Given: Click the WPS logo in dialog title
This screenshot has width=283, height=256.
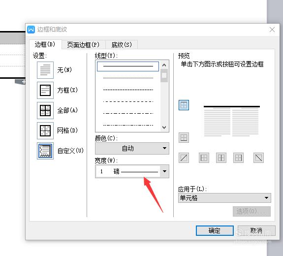Looking at the screenshot, I should pos(31,30).
